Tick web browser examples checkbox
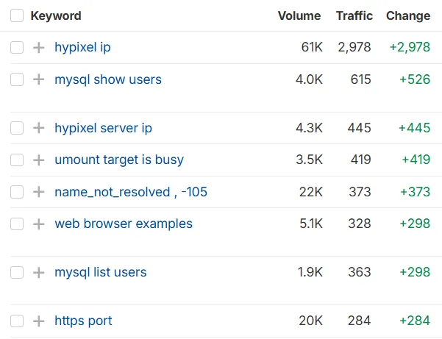The width and height of the screenshot is (442, 339). point(17,224)
